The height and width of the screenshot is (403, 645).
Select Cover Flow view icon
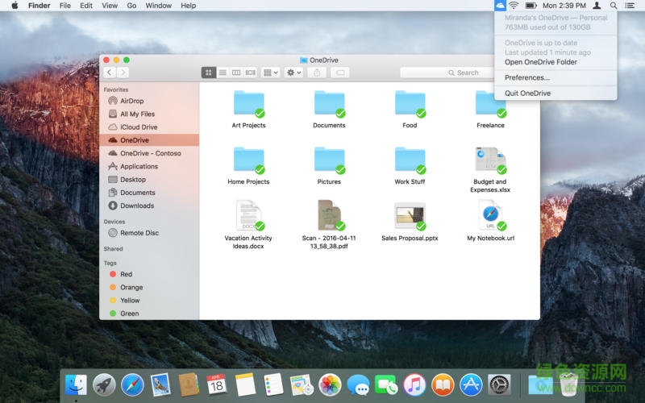coord(250,73)
